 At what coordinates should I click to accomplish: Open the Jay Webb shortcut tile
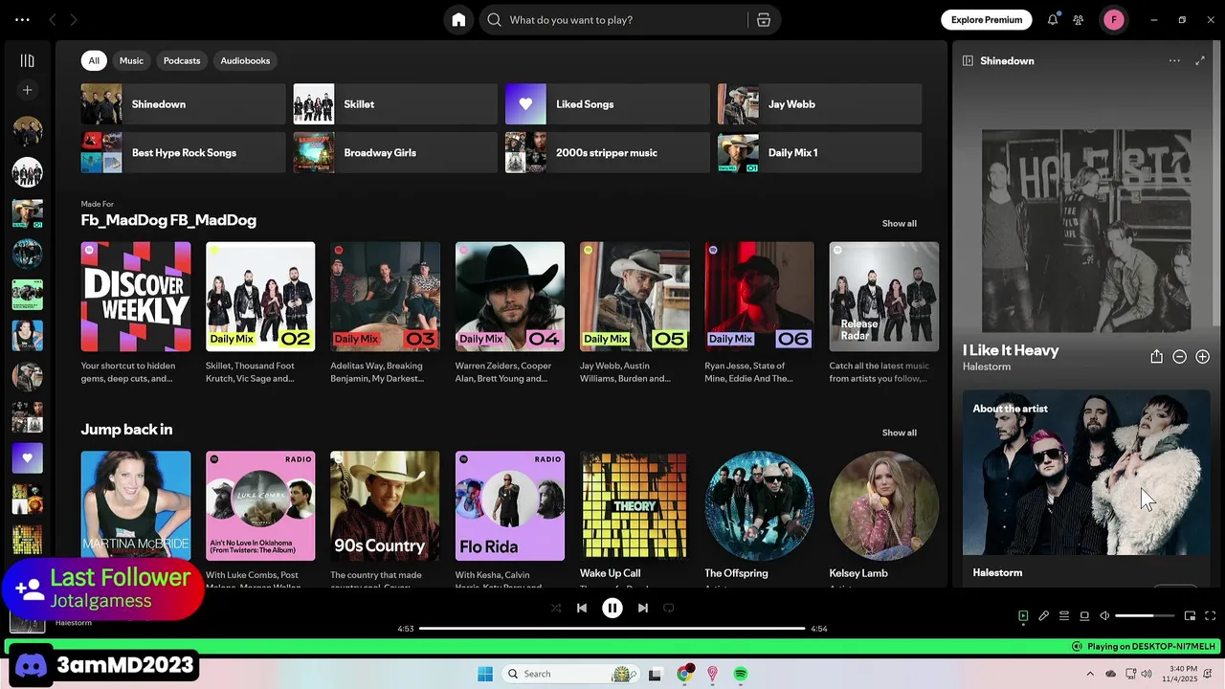point(820,104)
